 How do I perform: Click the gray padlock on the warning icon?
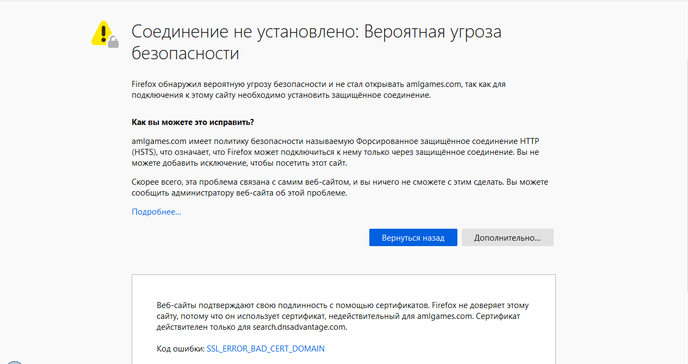(x=113, y=42)
